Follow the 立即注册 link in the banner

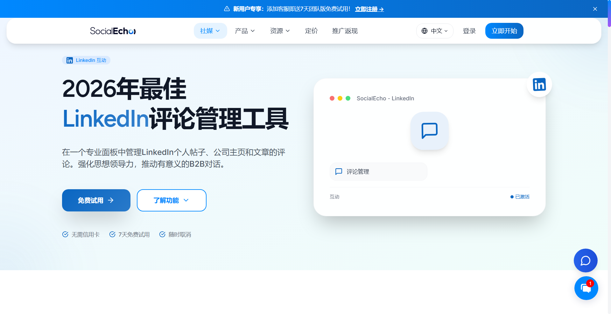(x=369, y=9)
